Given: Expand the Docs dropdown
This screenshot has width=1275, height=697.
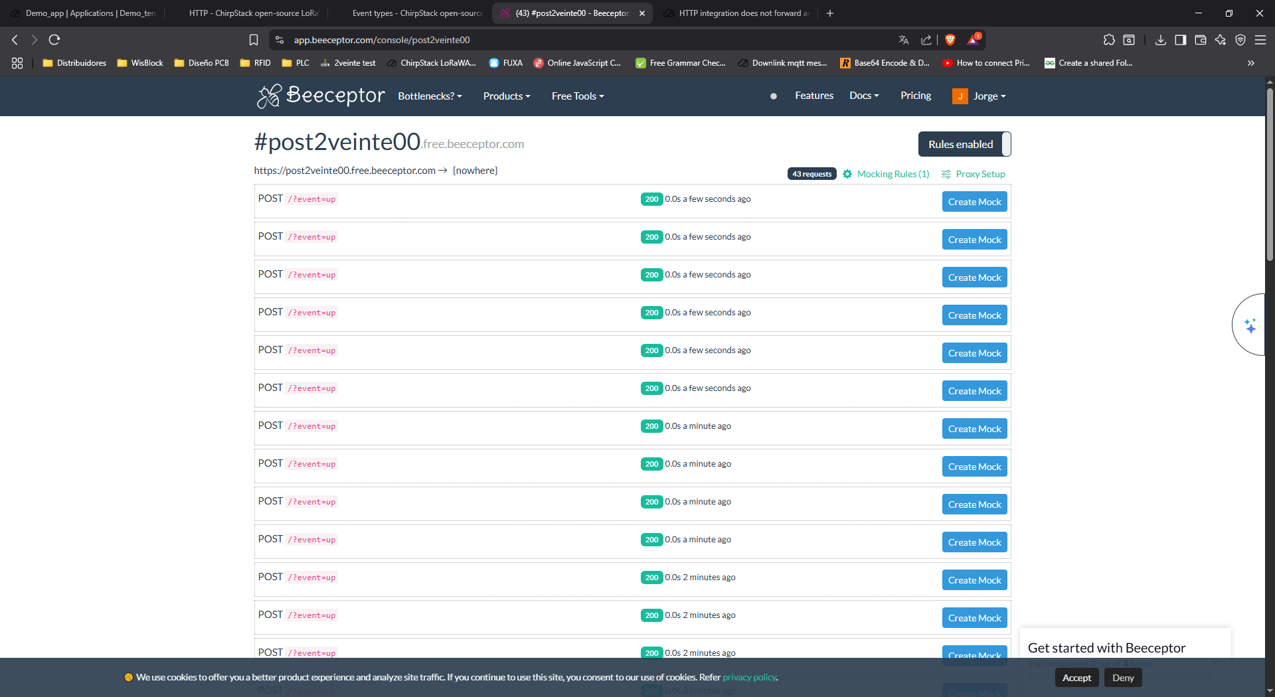Looking at the screenshot, I should [864, 96].
